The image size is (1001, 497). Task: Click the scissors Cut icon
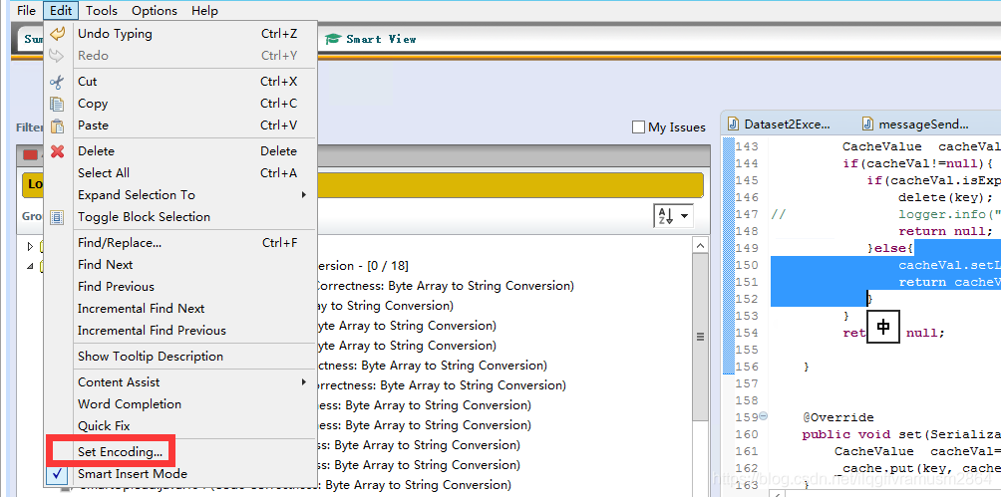pos(57,82)
